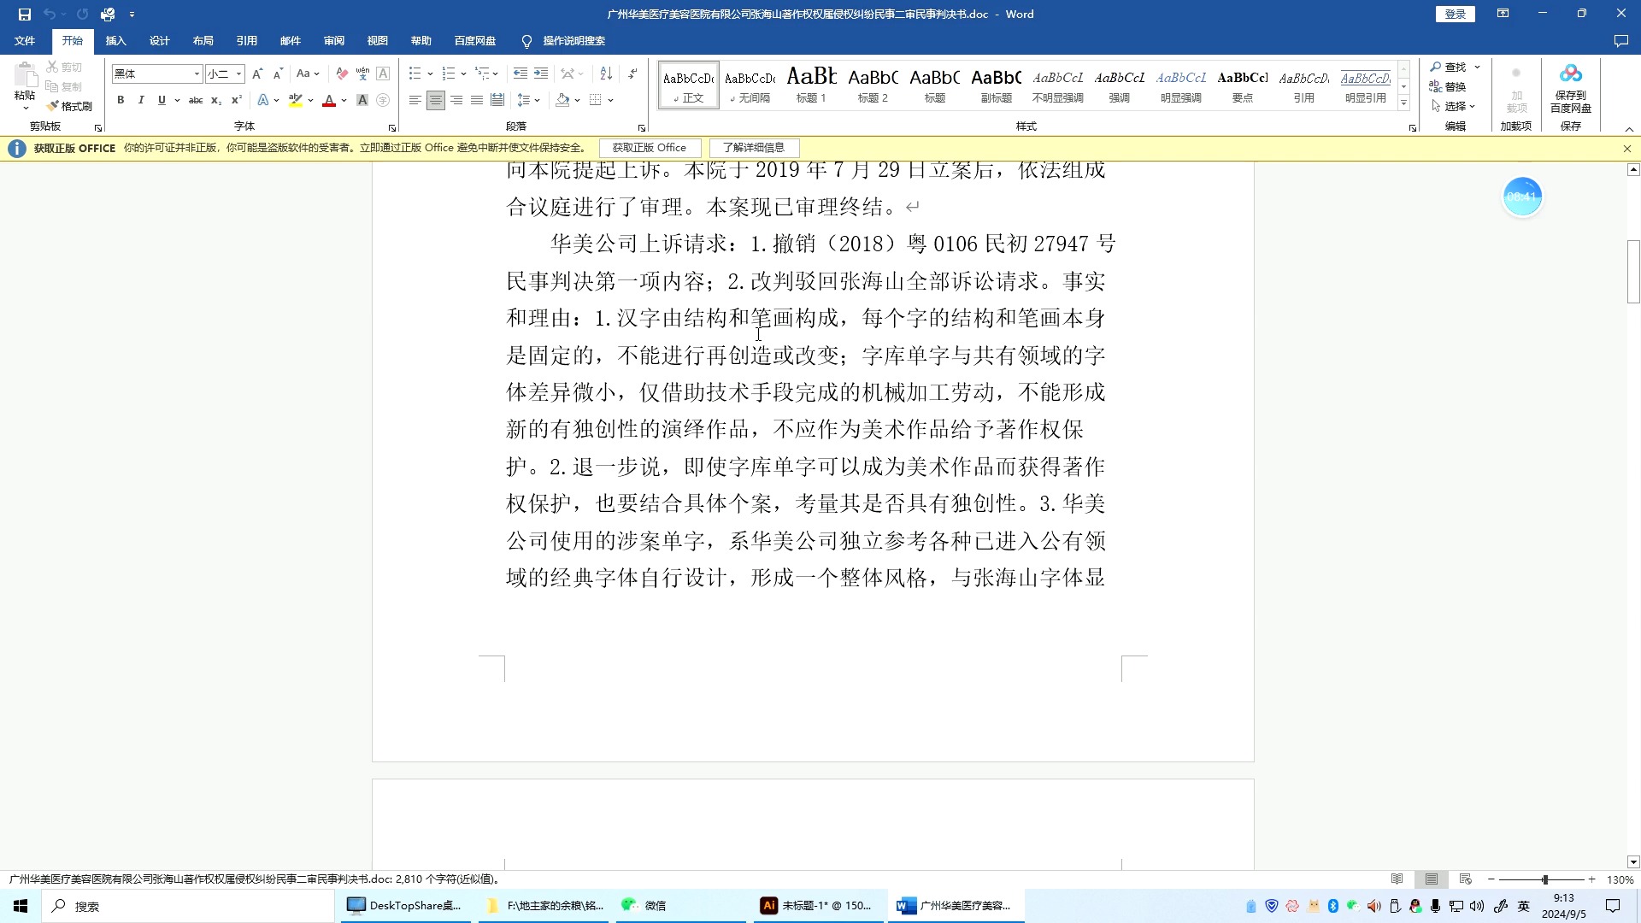Open Font dialog launcher
Screen dimensions: 1641x923
(392, 128)
